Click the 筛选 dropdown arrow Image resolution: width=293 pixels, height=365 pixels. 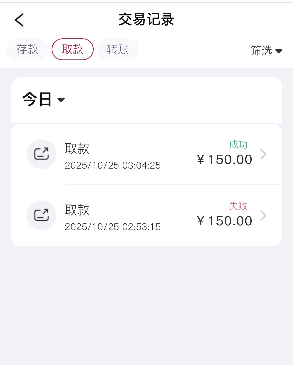pyautogui.click(x=279, y=51)
